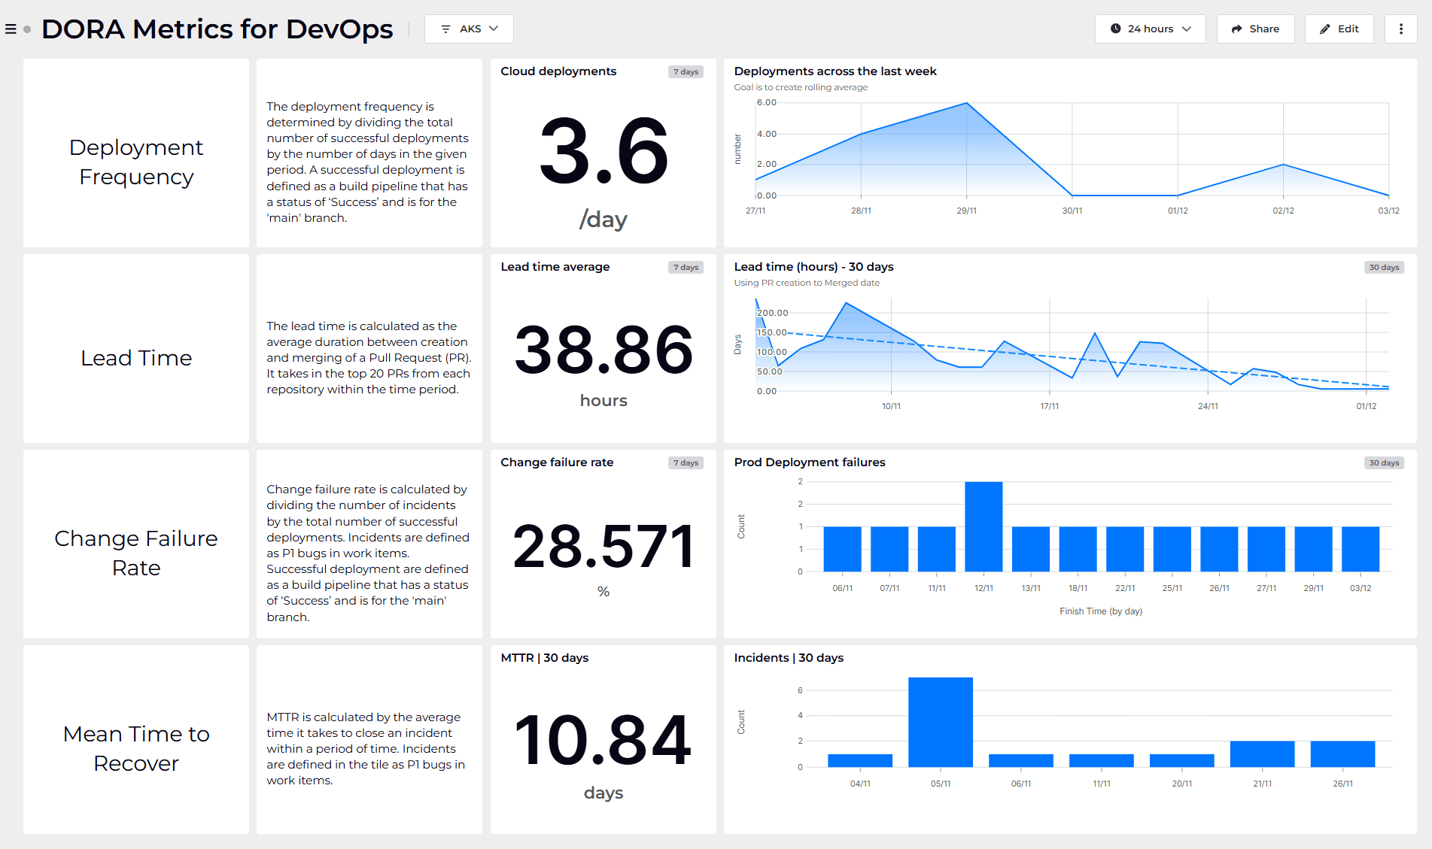
Task: Click the clock icon in the time range selector
Action: (x=1114, y=29)
